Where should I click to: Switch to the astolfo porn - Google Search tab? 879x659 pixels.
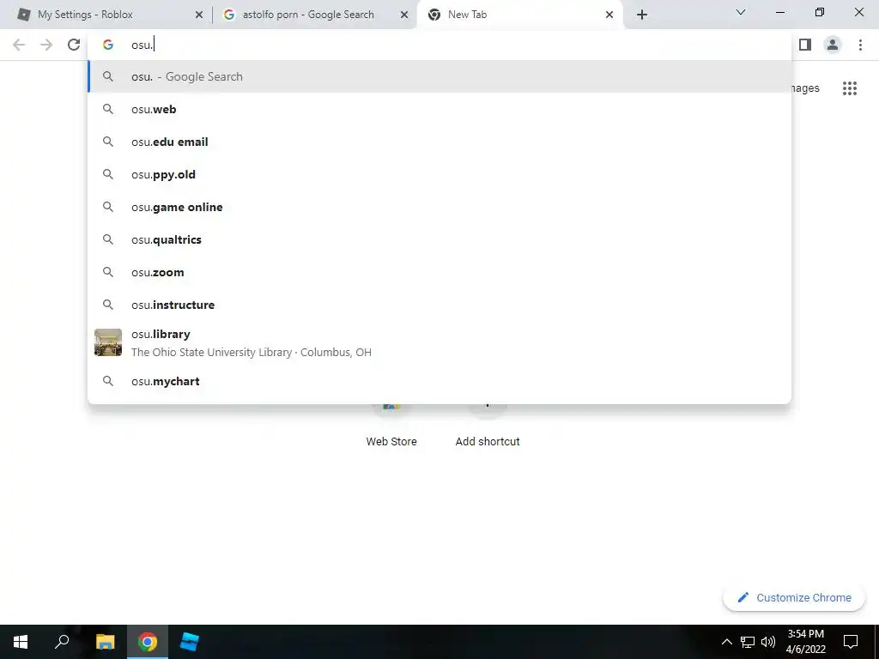(x=315, y=15)
